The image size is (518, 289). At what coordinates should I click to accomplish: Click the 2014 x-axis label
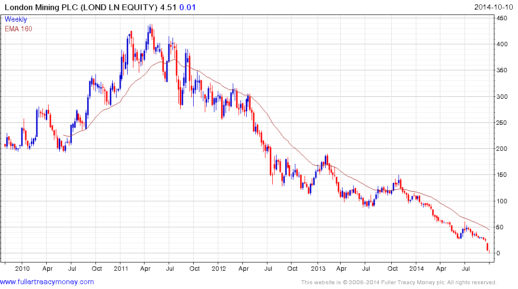pyautogui.click(x=416, y=268)
